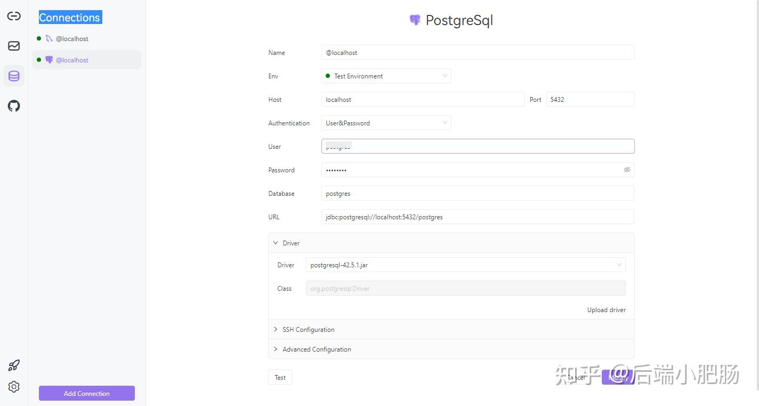
Task: Expand Advanced Configuration
Action: tap(317, 349)
